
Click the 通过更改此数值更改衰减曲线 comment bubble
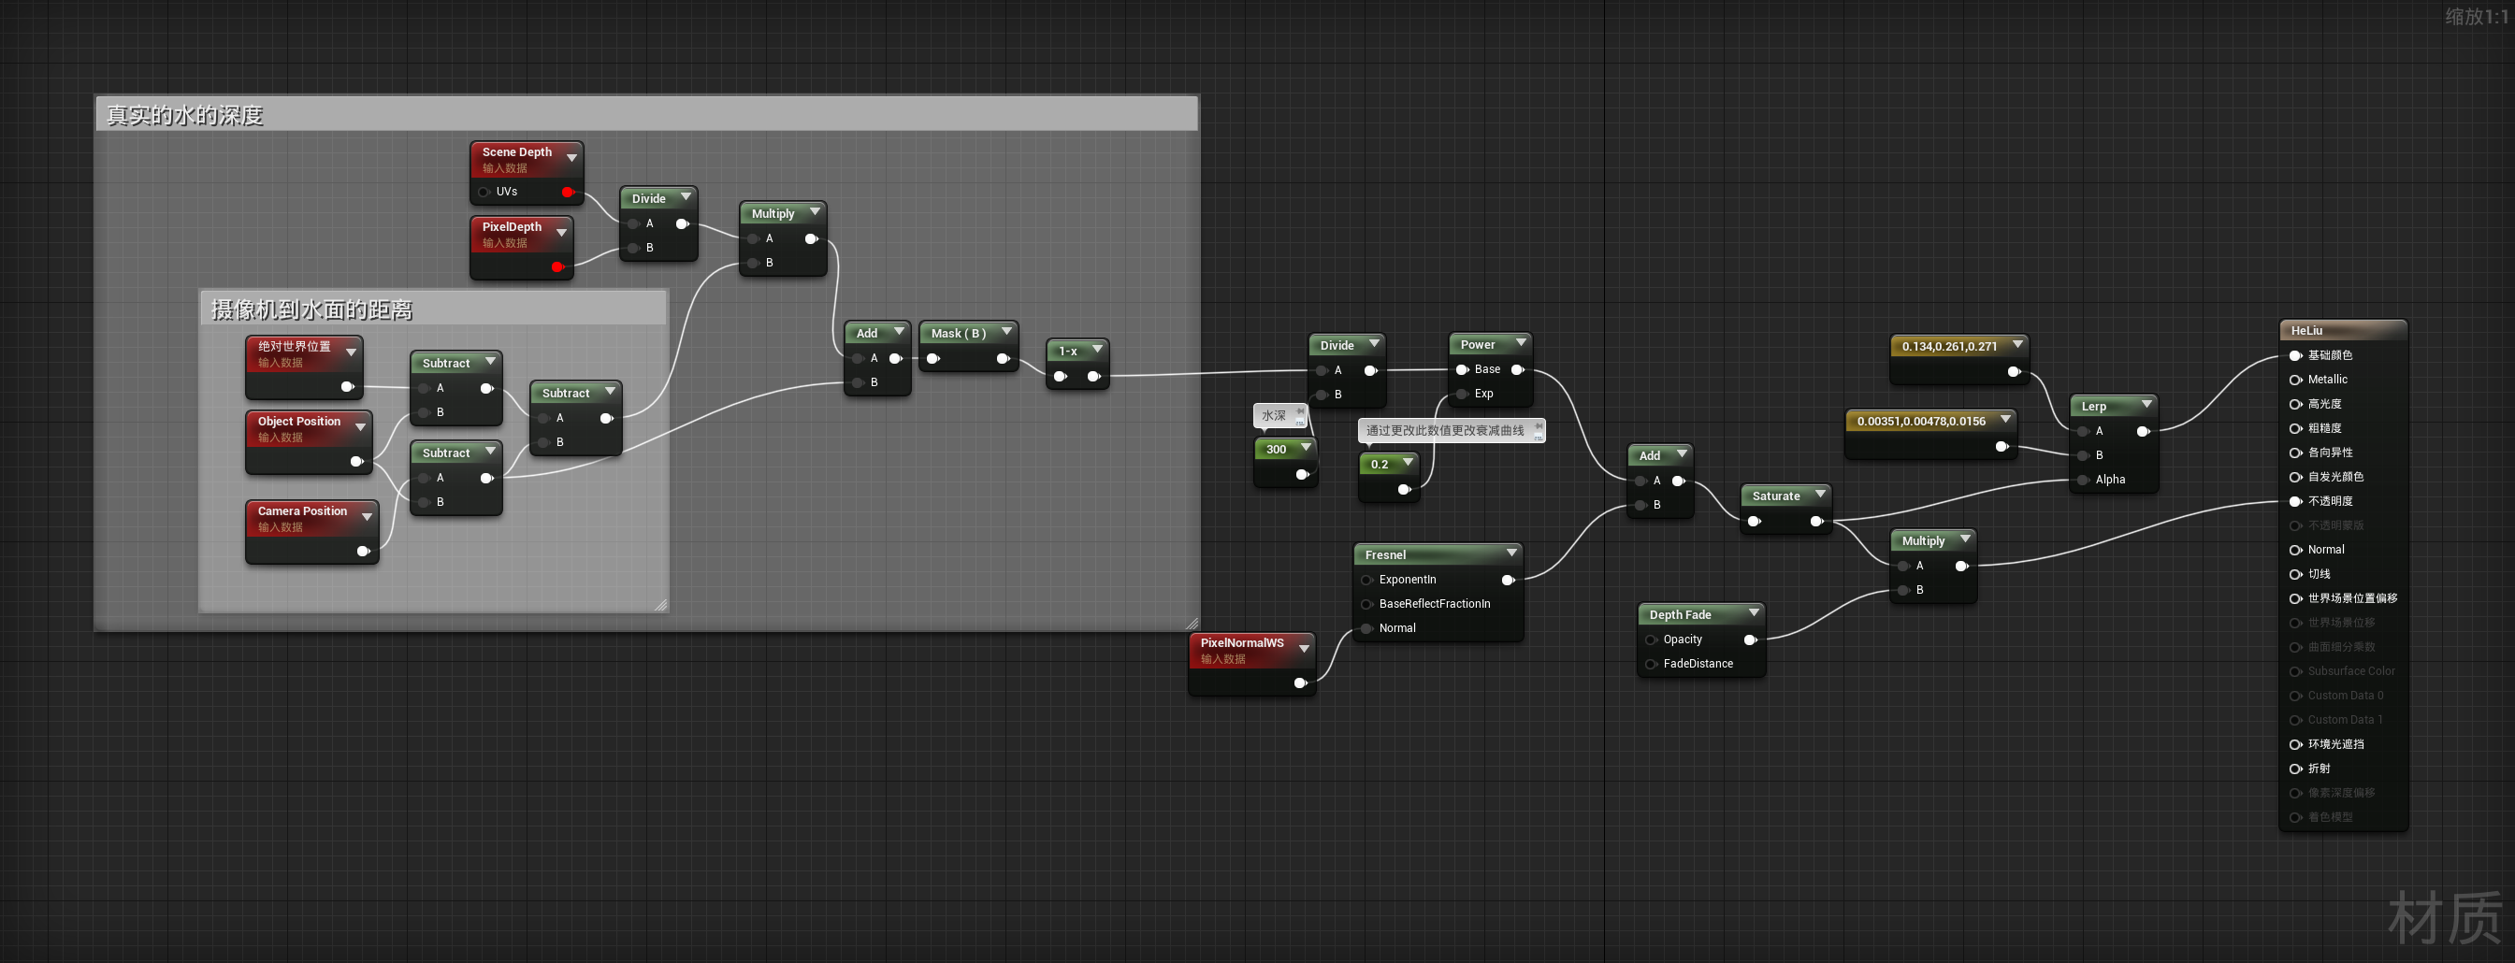coord(1451,430)
